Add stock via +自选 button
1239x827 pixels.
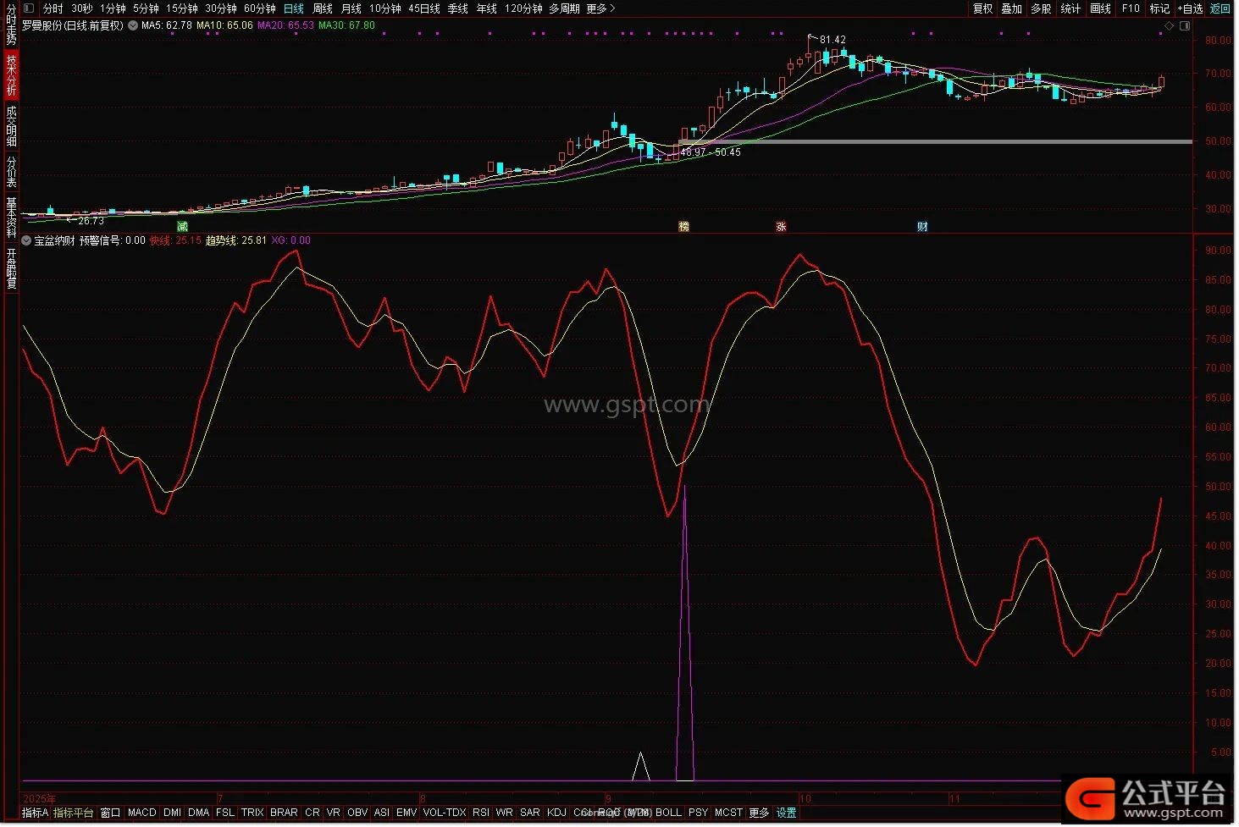point(1190,8)
